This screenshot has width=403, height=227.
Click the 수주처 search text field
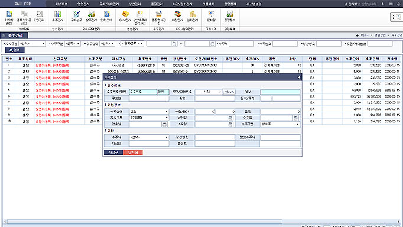[241, 44]
